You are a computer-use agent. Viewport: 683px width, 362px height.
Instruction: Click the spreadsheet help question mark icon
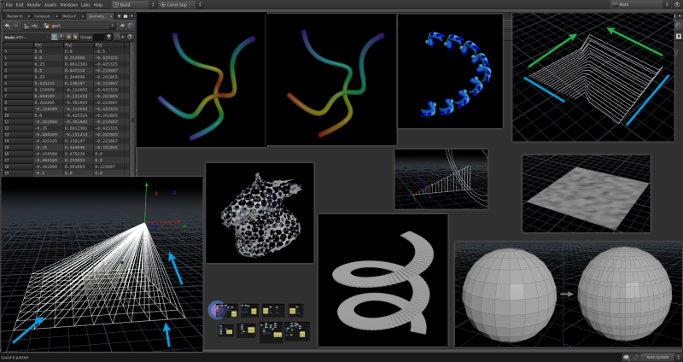(131, 37)
